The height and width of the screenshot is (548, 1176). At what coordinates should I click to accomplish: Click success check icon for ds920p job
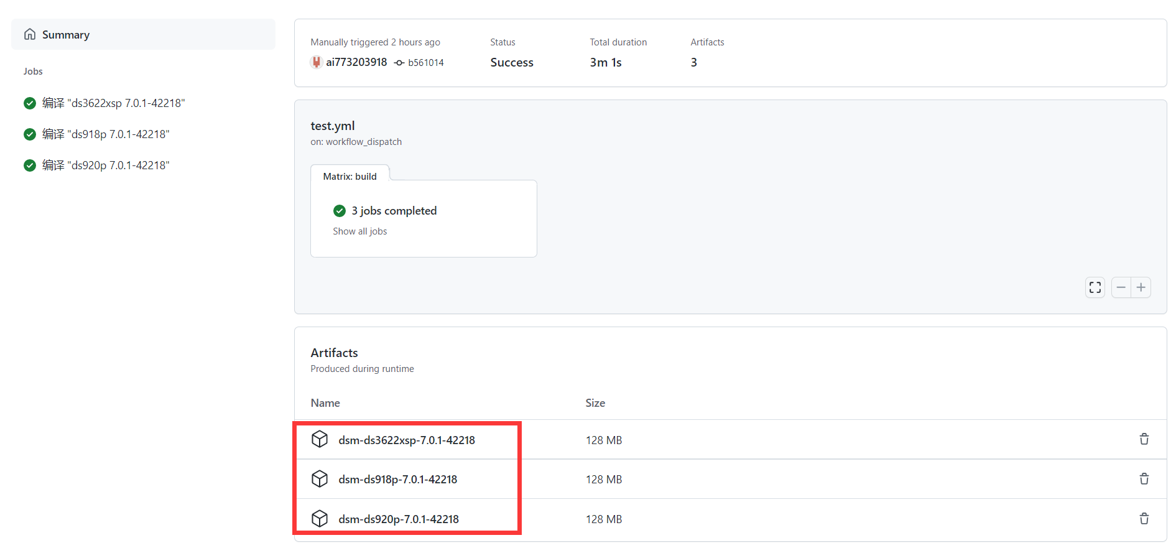tap(30, 165)
